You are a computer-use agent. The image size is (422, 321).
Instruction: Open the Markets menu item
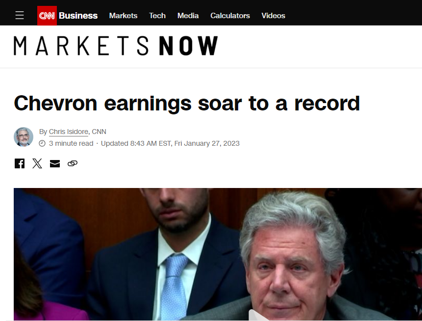point(123,16)
